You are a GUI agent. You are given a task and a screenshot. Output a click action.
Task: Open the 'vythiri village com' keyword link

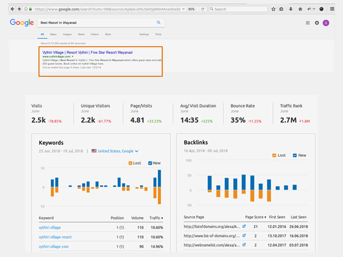[x=54, y=246]
